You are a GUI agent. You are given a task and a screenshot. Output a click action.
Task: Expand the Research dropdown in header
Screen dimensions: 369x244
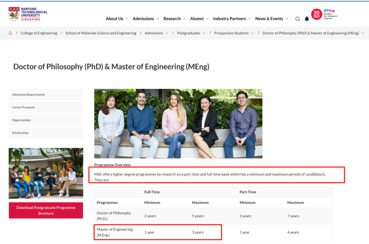(x=174, y=19)
